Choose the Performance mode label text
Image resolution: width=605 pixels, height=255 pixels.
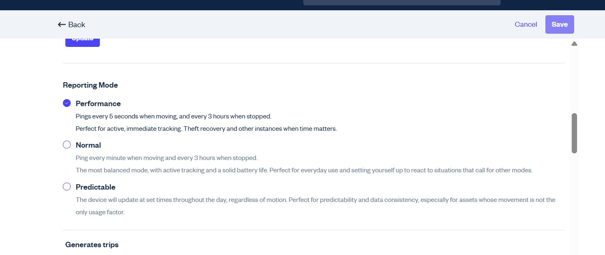(x=98, y=104)
